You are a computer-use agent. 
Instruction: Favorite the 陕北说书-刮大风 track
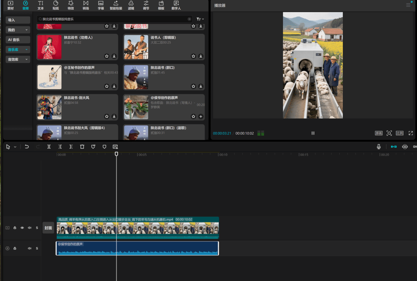tap(107, 117)
